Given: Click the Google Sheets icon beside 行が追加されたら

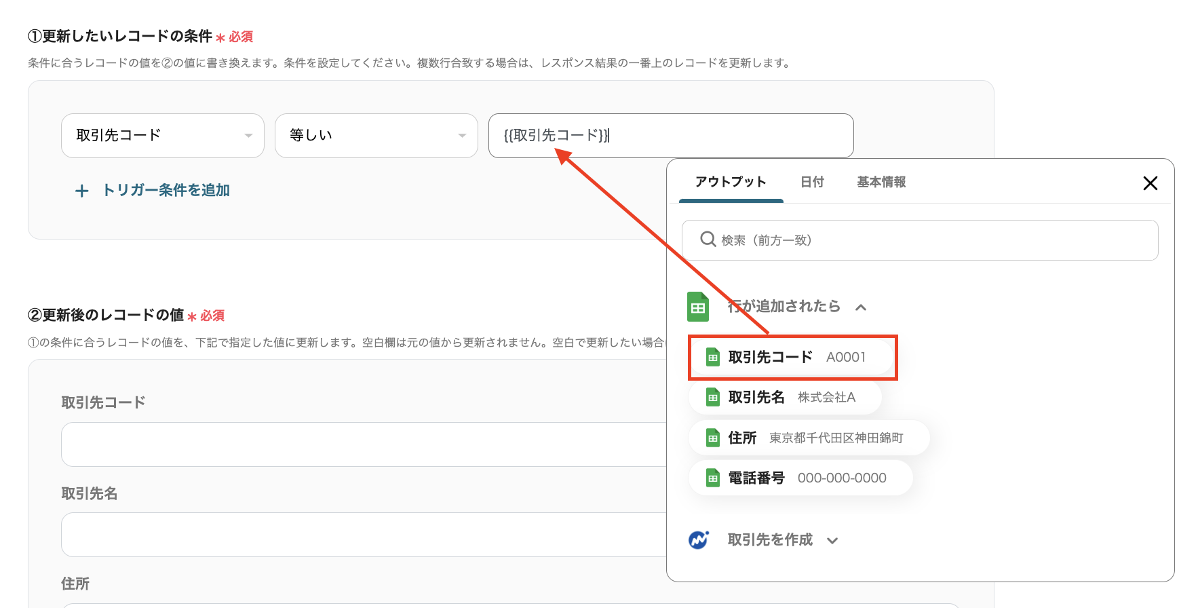Looking at the screenshot, I should pos(698,307).
